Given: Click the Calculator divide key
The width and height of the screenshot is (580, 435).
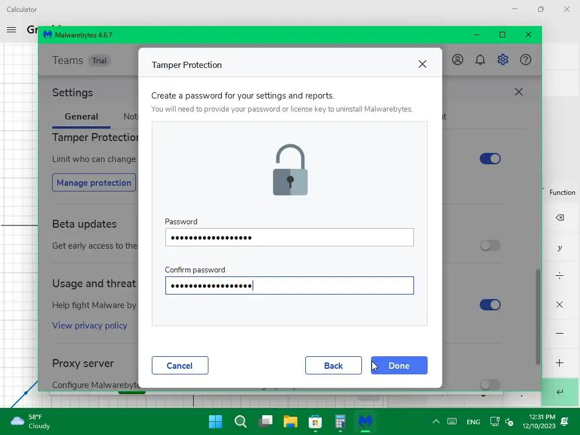Looking at the screenshot, I should click(560, 276).
